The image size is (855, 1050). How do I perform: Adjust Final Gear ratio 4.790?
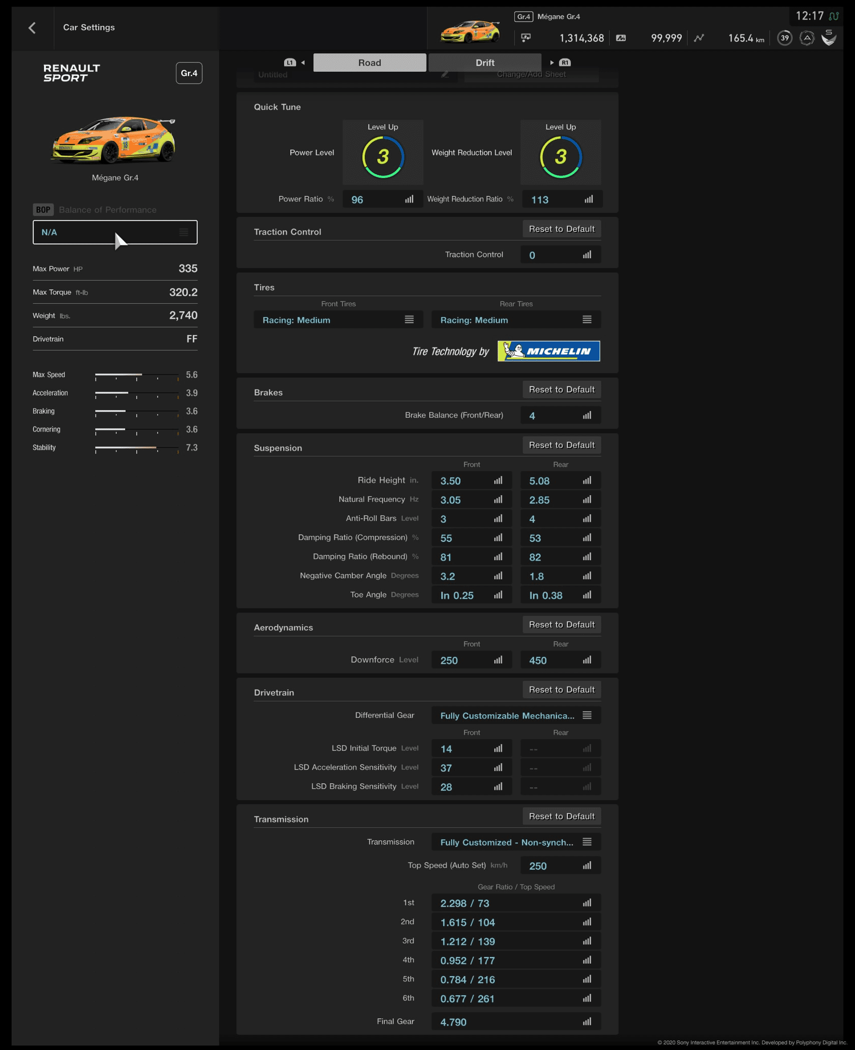(516, 1022)
